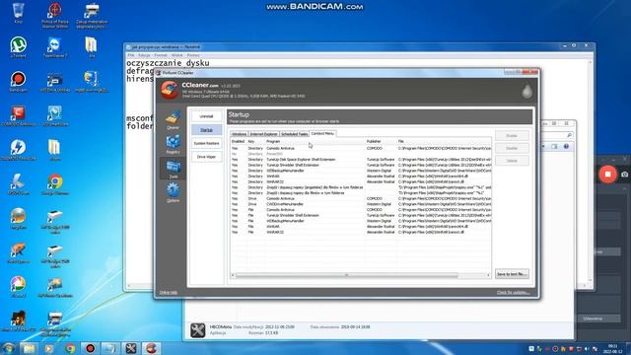Click the Disable button
The image size is (631, 355).
coord(512,148)
